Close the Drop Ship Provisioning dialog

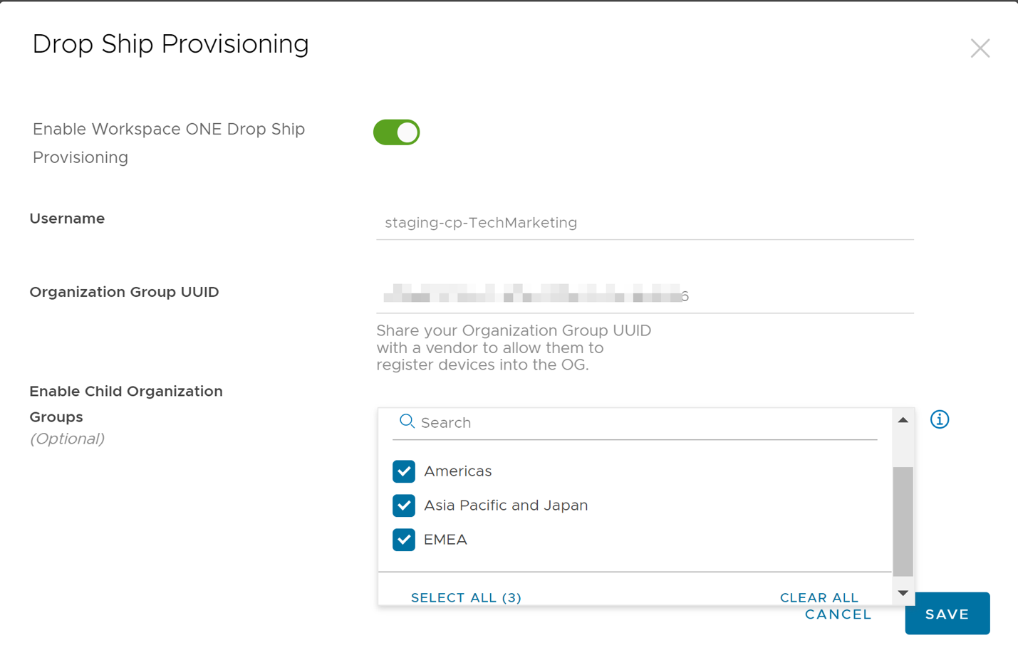[980, 48]
